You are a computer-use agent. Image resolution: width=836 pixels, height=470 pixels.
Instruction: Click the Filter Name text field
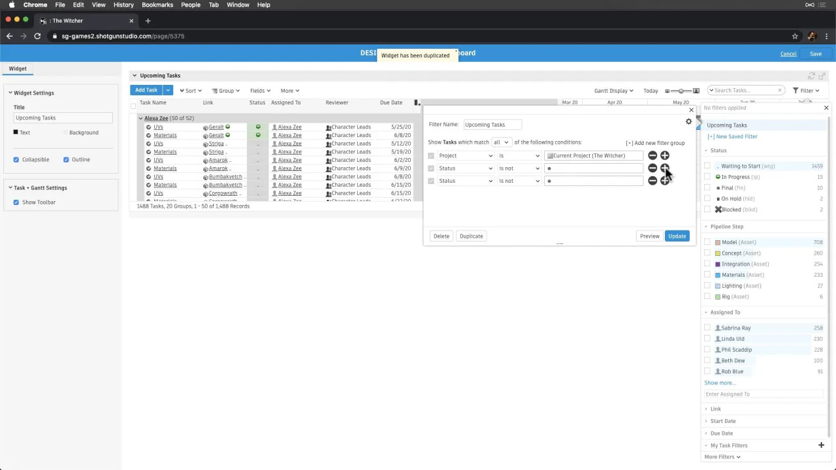[493, 125]
